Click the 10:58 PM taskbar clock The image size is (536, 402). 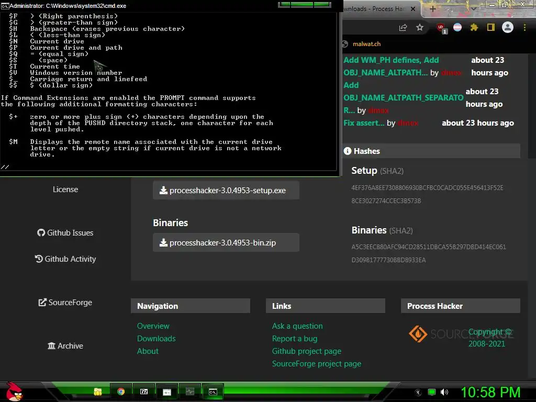click(490, 393)
